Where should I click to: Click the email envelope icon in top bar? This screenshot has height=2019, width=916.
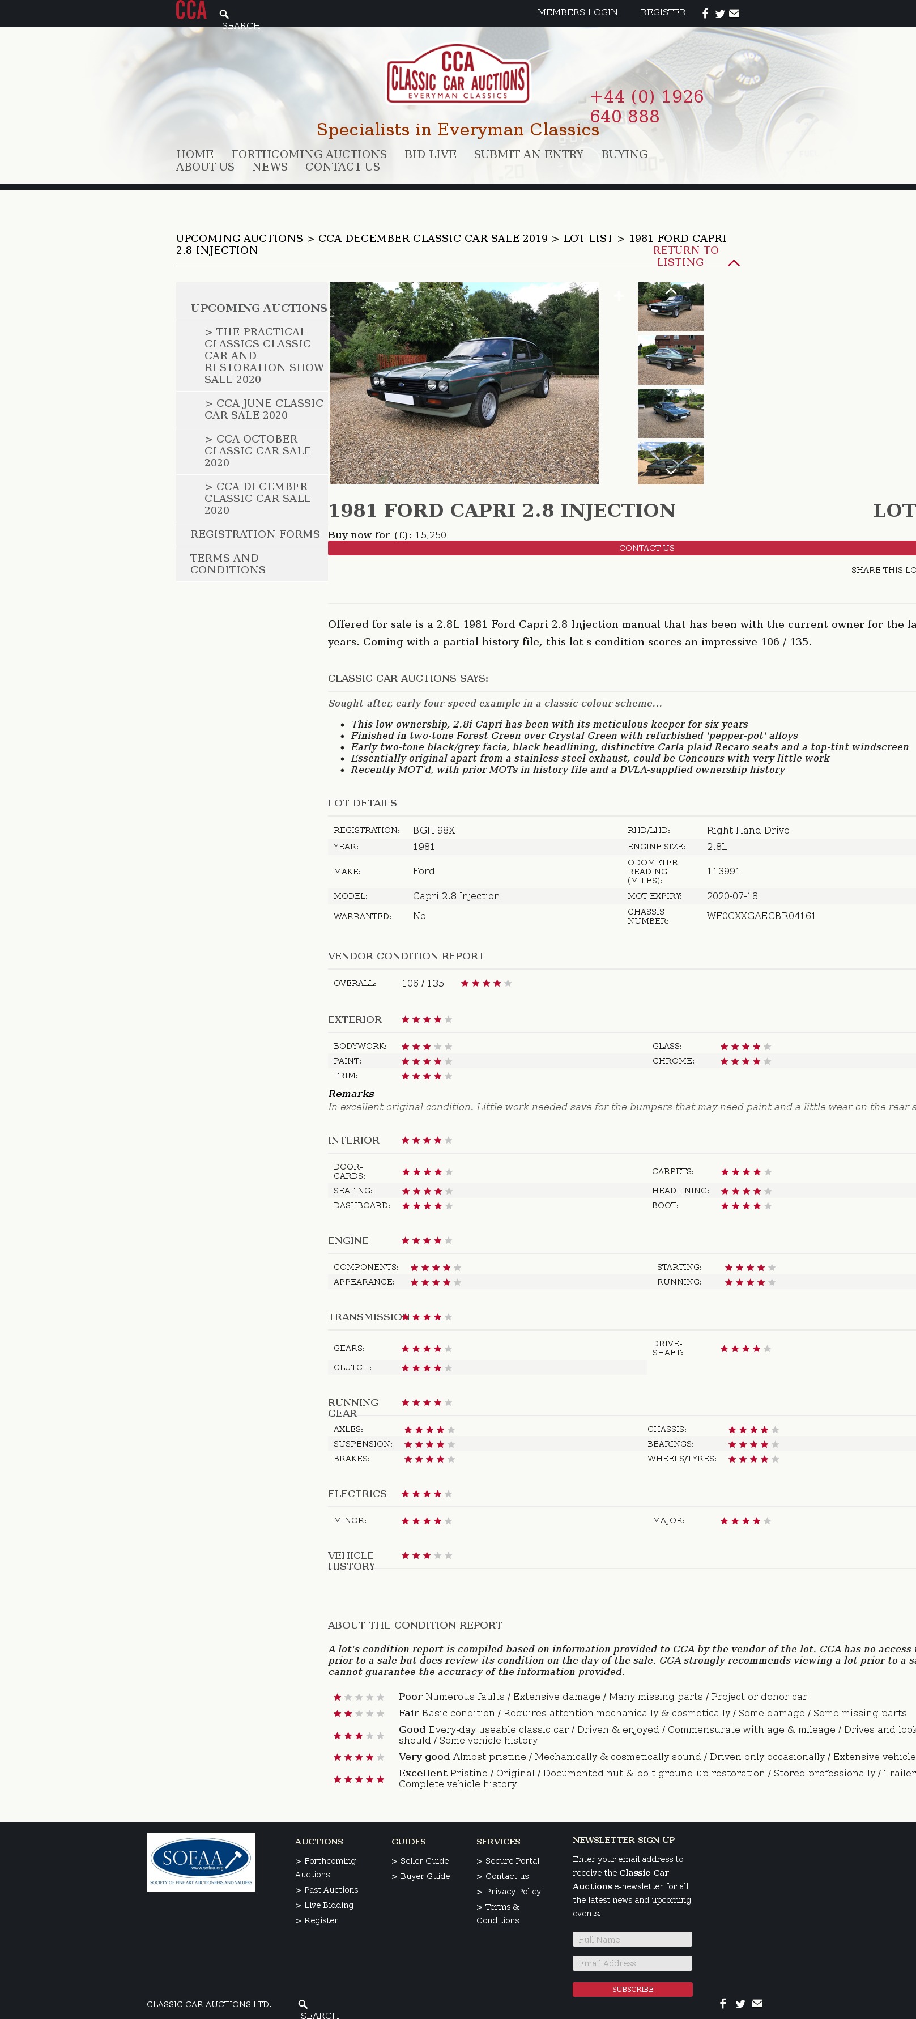tap(734, 14)
